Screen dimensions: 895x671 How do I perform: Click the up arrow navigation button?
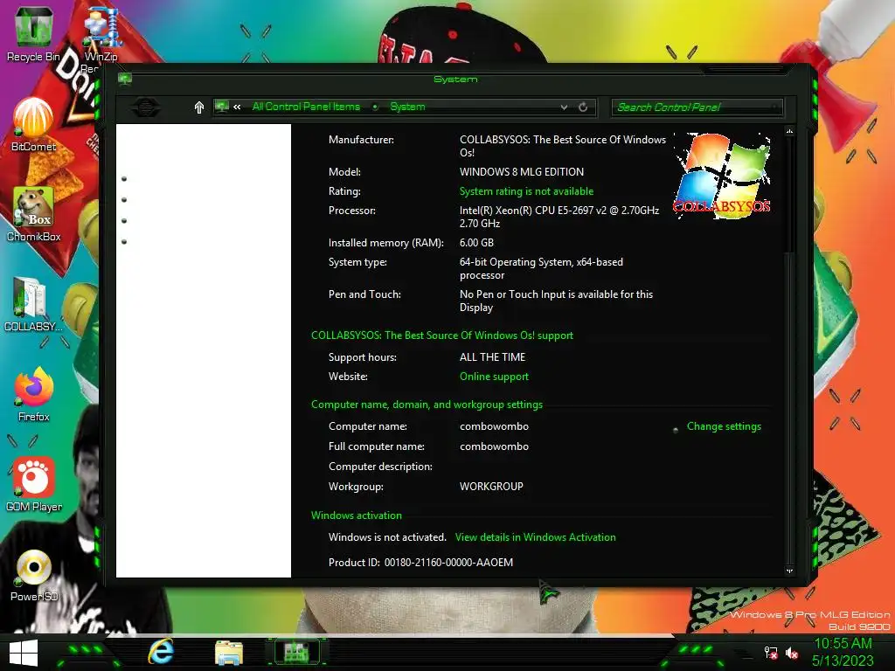tap(198, 107)
